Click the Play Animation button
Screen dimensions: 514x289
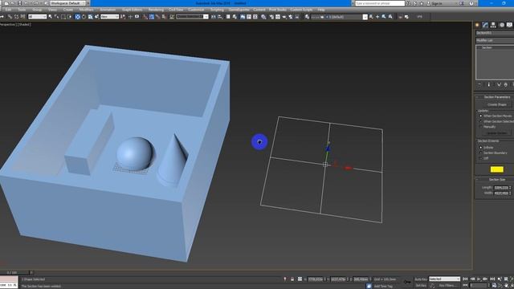click(x=479, y=279)
